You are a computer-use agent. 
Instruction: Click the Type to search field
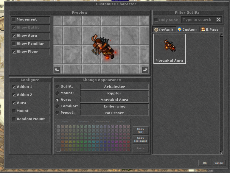(198, 20)
